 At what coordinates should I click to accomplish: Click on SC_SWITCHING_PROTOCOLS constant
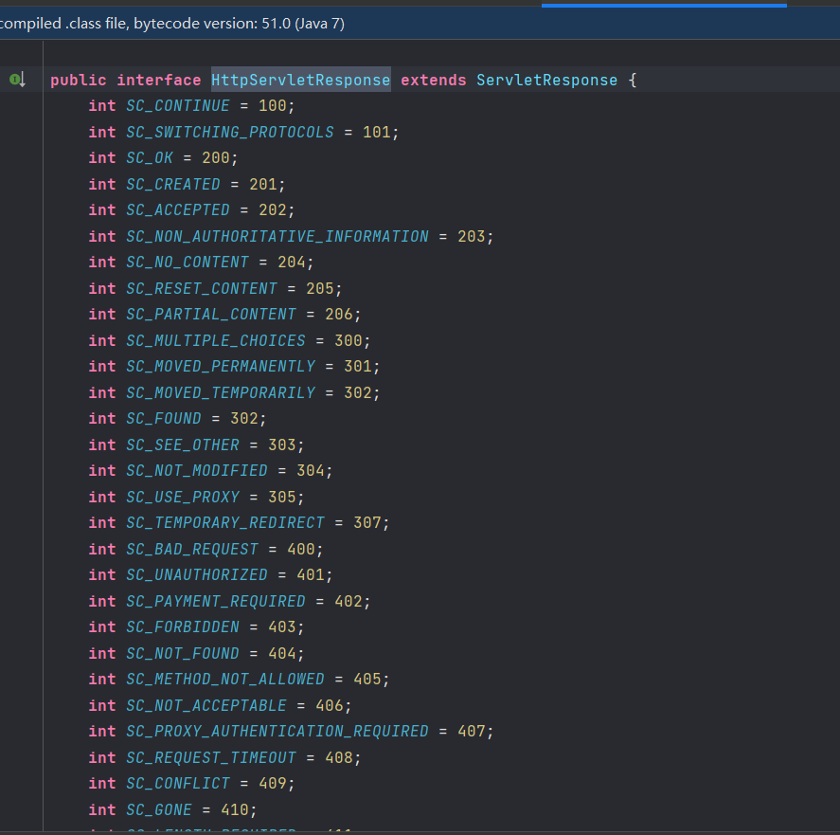tap(230, 132)
